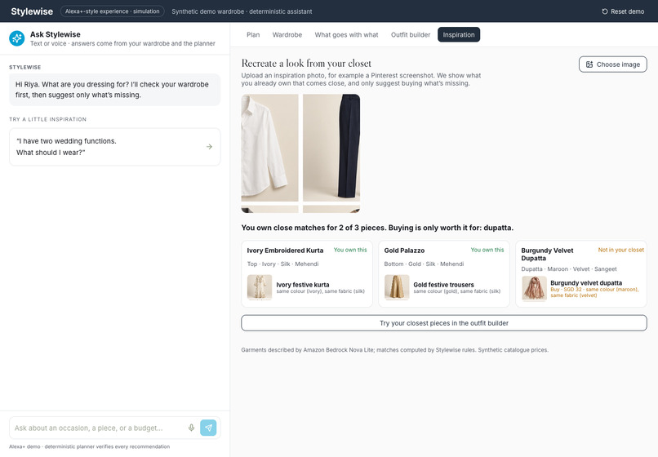Click the Gold Palazzo card title
Viewport: 658px width, 457px height.
(404, 251)
